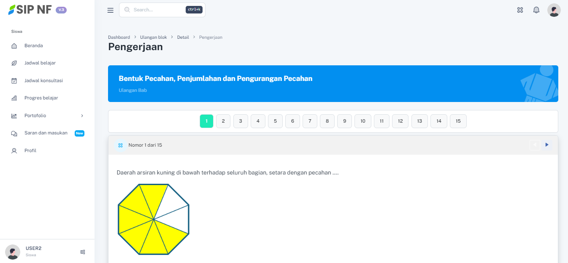The width and height of the screenshot is (568, 263).
Task: Open Jadwal konsultasi sidebar item
Action: point(43,81)
